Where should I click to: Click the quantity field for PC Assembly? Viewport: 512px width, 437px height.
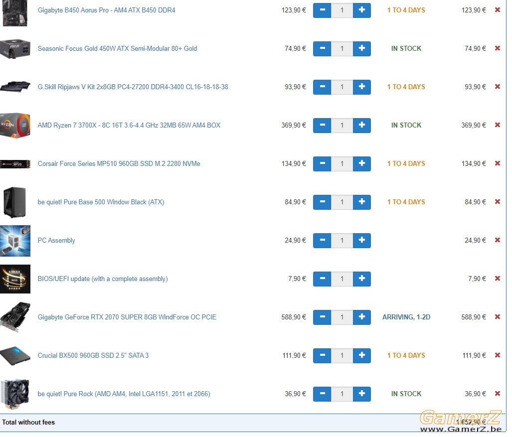(342, 240)
